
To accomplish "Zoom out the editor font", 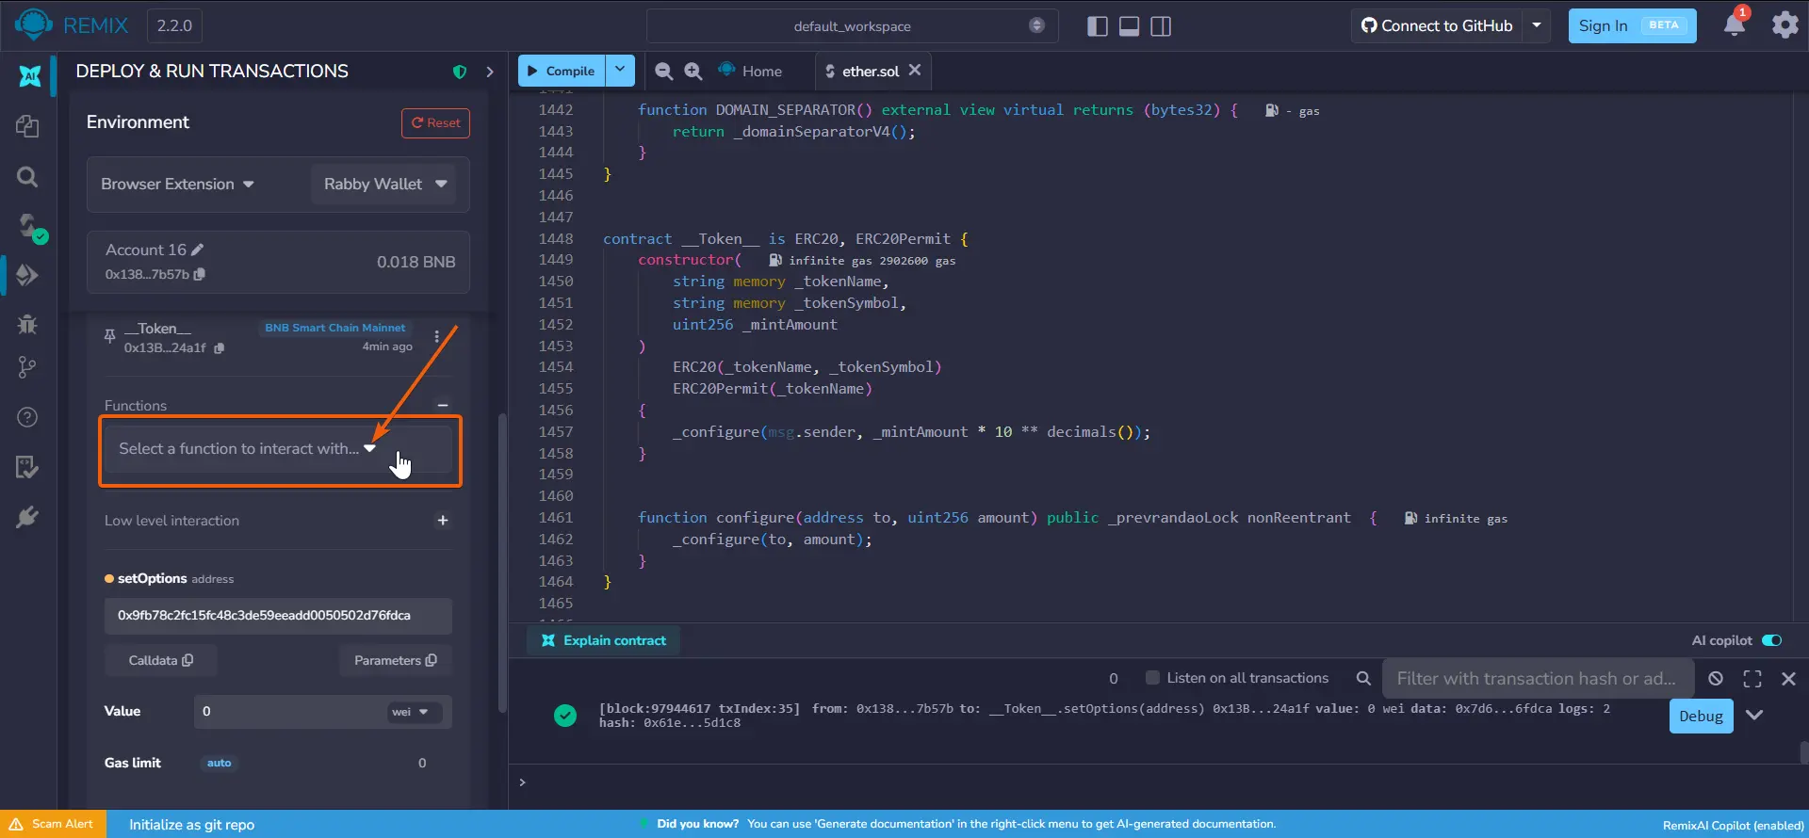I will click(663, 72).
